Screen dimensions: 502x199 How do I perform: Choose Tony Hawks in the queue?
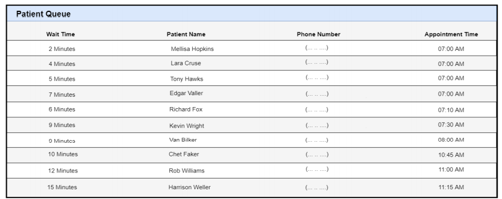point(186,79)
